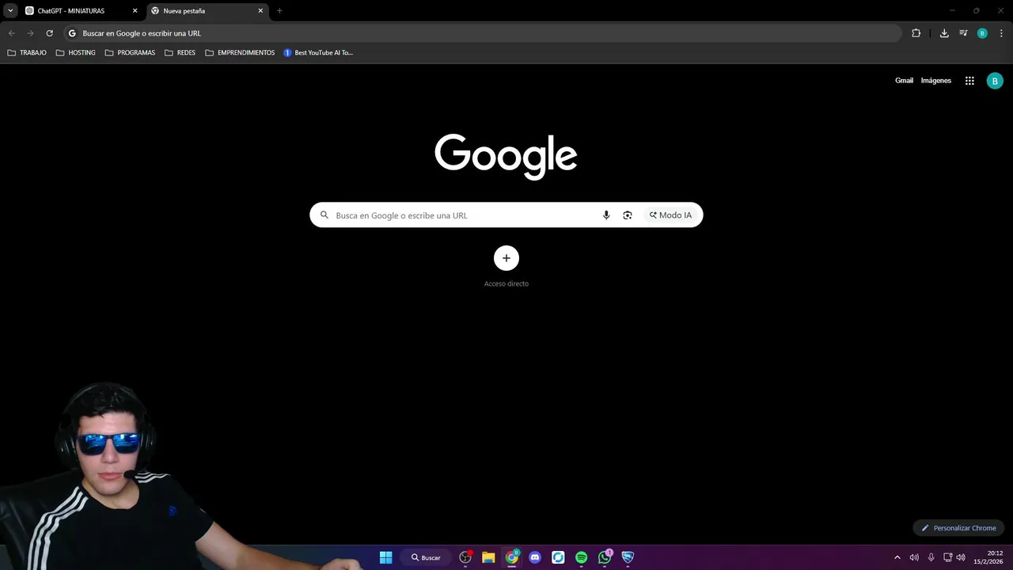The height and width of the screenshot is (570, 1013).
Task: Open Discord from the taskbar
Action: click(x=535, y=557)
